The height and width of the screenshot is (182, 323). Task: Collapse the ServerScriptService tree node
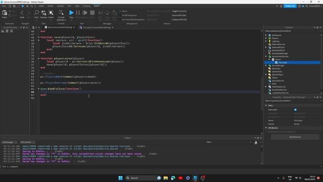click(x=266, y=56)
